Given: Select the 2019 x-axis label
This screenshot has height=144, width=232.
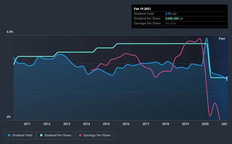Looking at the screenshot, I should point(185,124).
